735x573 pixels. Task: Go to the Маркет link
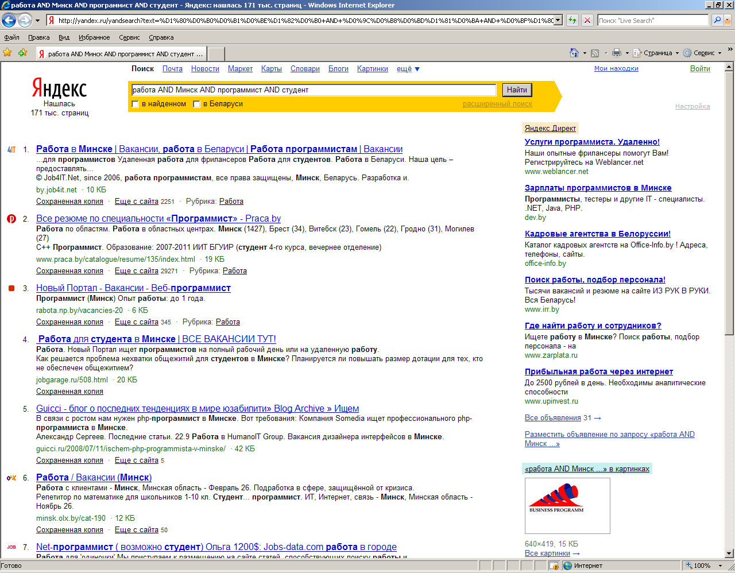tap(240, 69)
